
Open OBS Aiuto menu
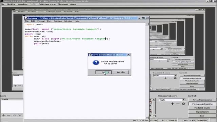(x=73, y=4)
